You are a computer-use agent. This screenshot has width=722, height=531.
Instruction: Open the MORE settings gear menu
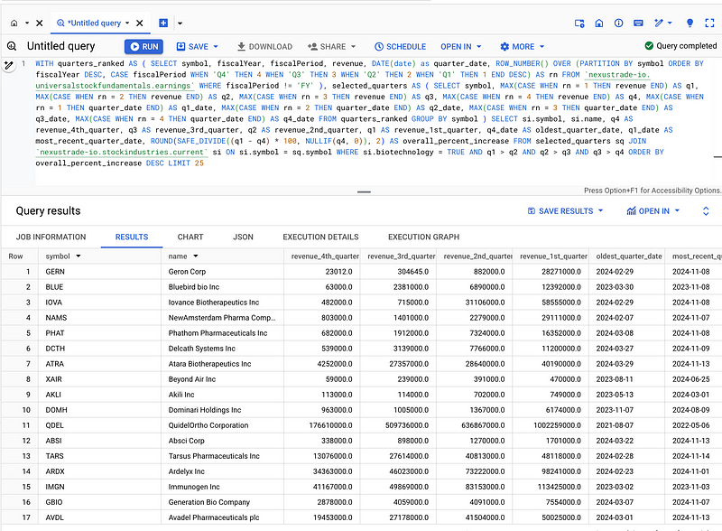coord(518,46)
